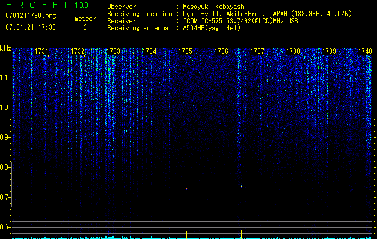Click the 0.7 frequency axis label
Viewport: 377px width, 239px height.
coord(5,197)
